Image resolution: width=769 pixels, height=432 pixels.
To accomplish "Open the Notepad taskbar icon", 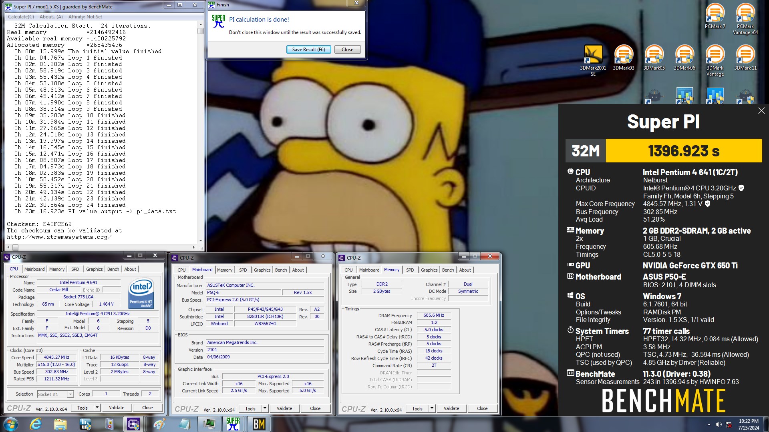I will pyautogui.click(x=184, y=424).
